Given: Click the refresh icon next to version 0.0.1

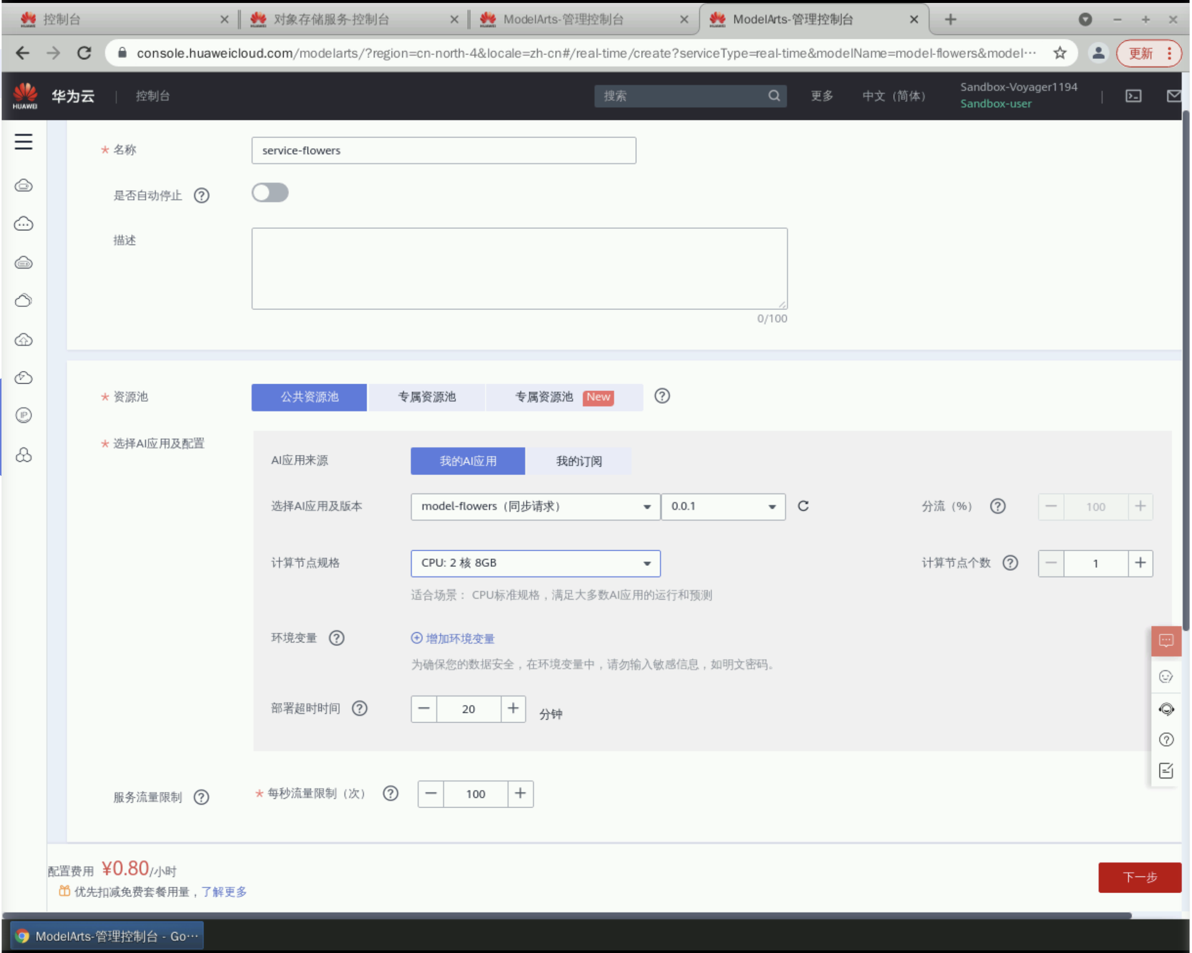Looking at the screenshot, I should tap(803, 506).
